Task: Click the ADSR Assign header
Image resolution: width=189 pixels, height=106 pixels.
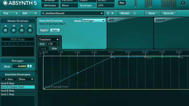Action: point(18,39)
